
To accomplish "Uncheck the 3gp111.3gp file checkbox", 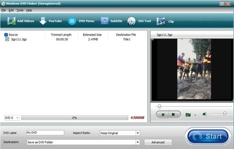I will pos(7,39).
